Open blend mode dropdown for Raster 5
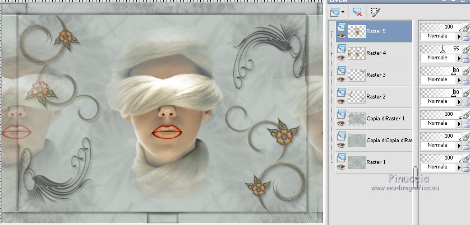 458,36
